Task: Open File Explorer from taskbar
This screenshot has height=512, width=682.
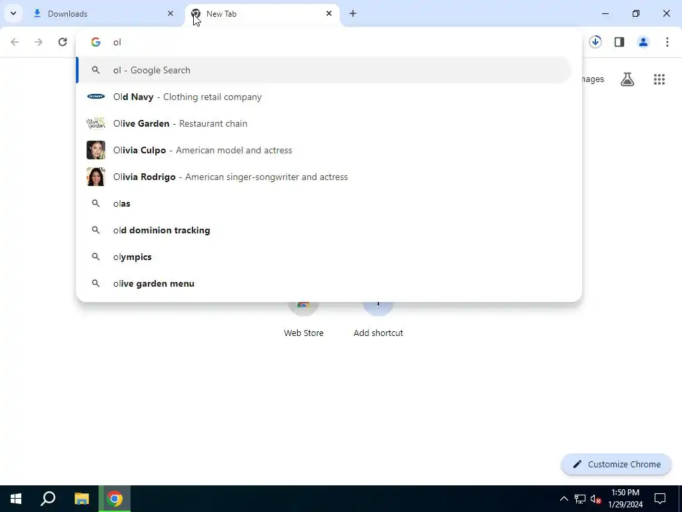Action: [81, 499]
